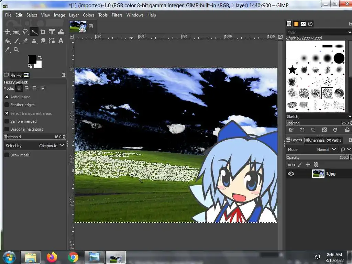Close the image tab with X button

[x=91, y=26]
